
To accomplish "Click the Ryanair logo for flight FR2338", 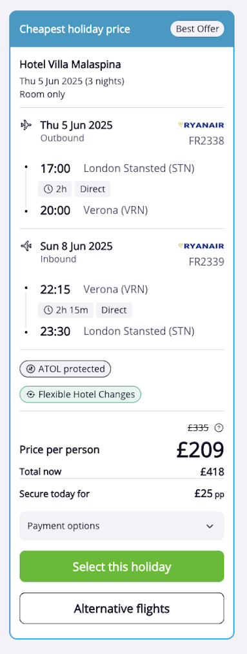I will [x=201, y=125].
